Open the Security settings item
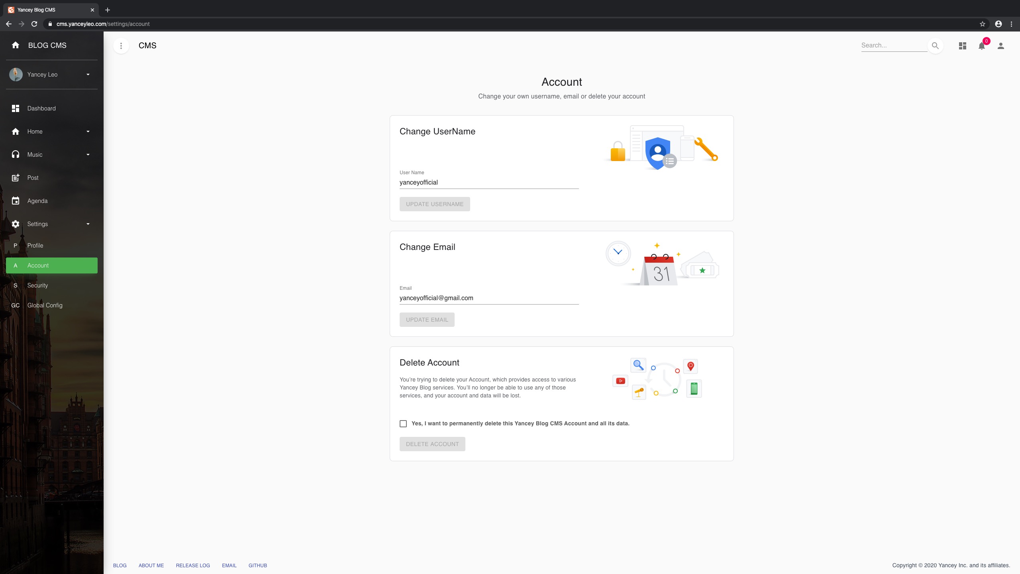Viewport: 1020px width, 574px height. coord(52,285)
